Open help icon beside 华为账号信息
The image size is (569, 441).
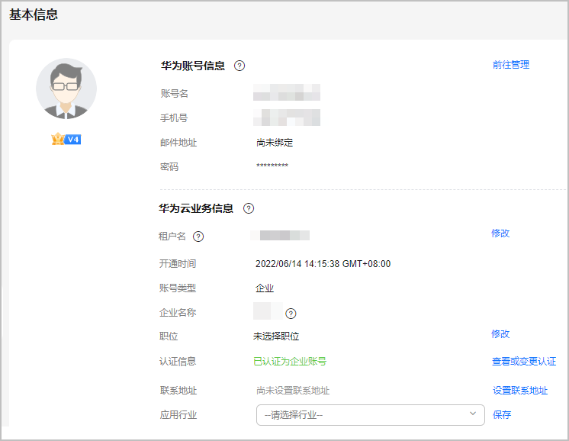pos(239,66)
